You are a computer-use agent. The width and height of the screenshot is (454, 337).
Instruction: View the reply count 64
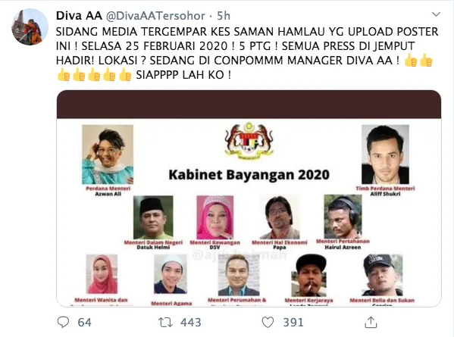click(x=85, y=323)
